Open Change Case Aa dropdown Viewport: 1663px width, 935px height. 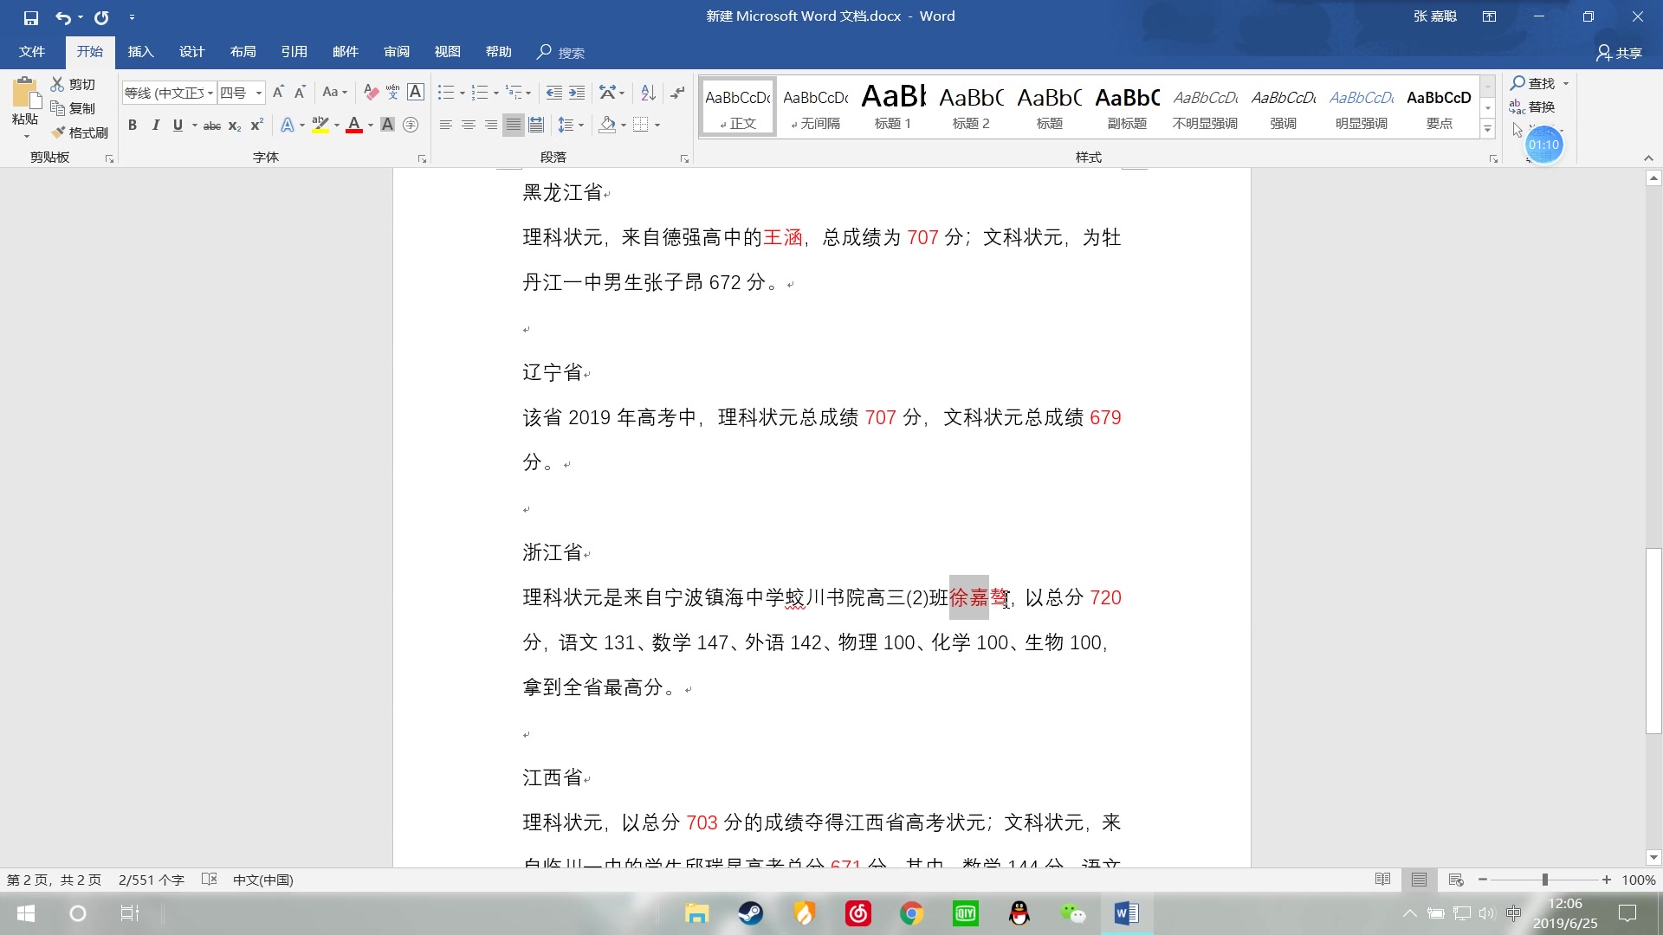(x=334, y=92)
